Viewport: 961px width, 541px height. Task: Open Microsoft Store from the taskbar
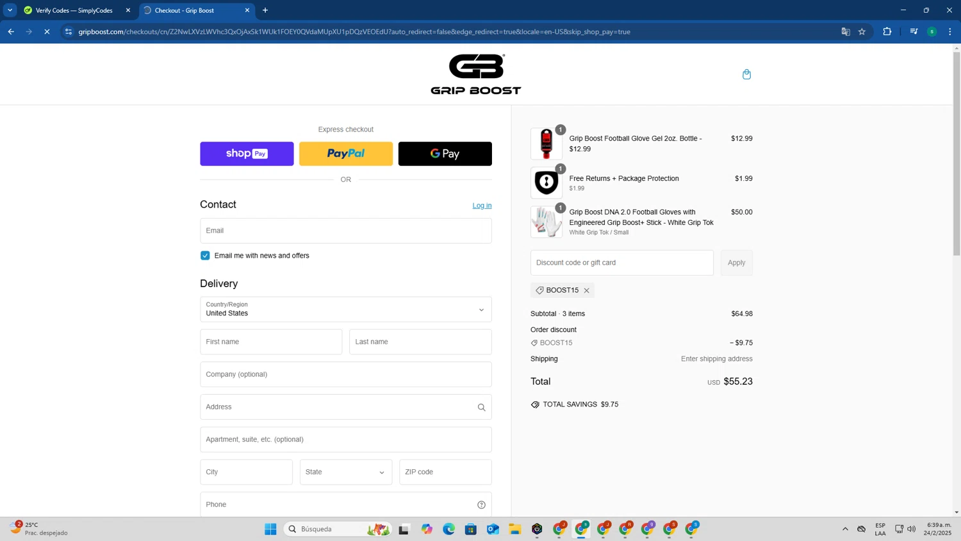coord(471,529)
